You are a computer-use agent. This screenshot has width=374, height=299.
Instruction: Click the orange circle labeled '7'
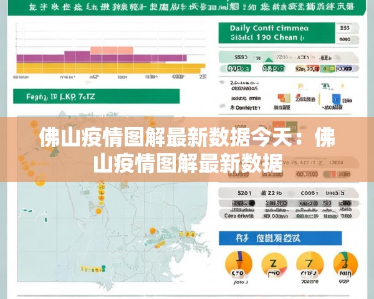pos(309,265)
